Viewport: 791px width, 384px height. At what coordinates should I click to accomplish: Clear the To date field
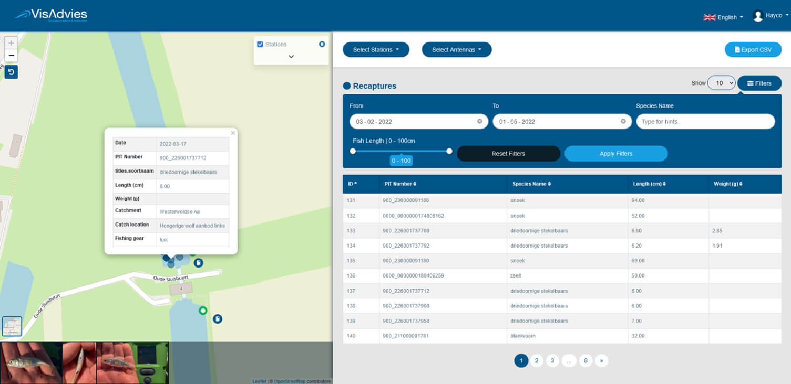[623, 121]
